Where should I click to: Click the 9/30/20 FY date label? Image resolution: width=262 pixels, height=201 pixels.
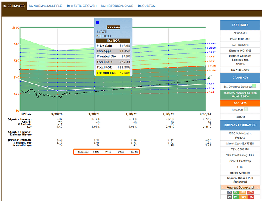[57, 114]
